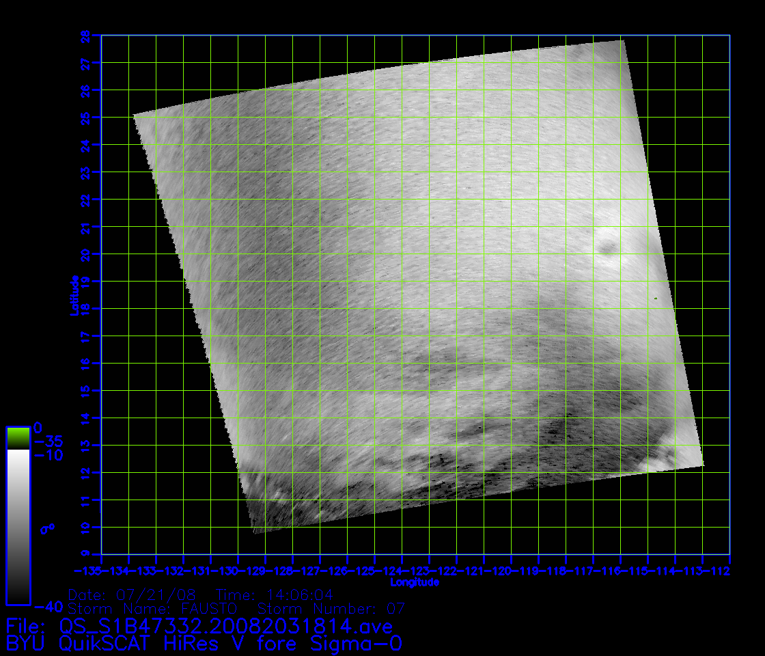Click the σ° symbol next to the color bar

click(47, 528)
